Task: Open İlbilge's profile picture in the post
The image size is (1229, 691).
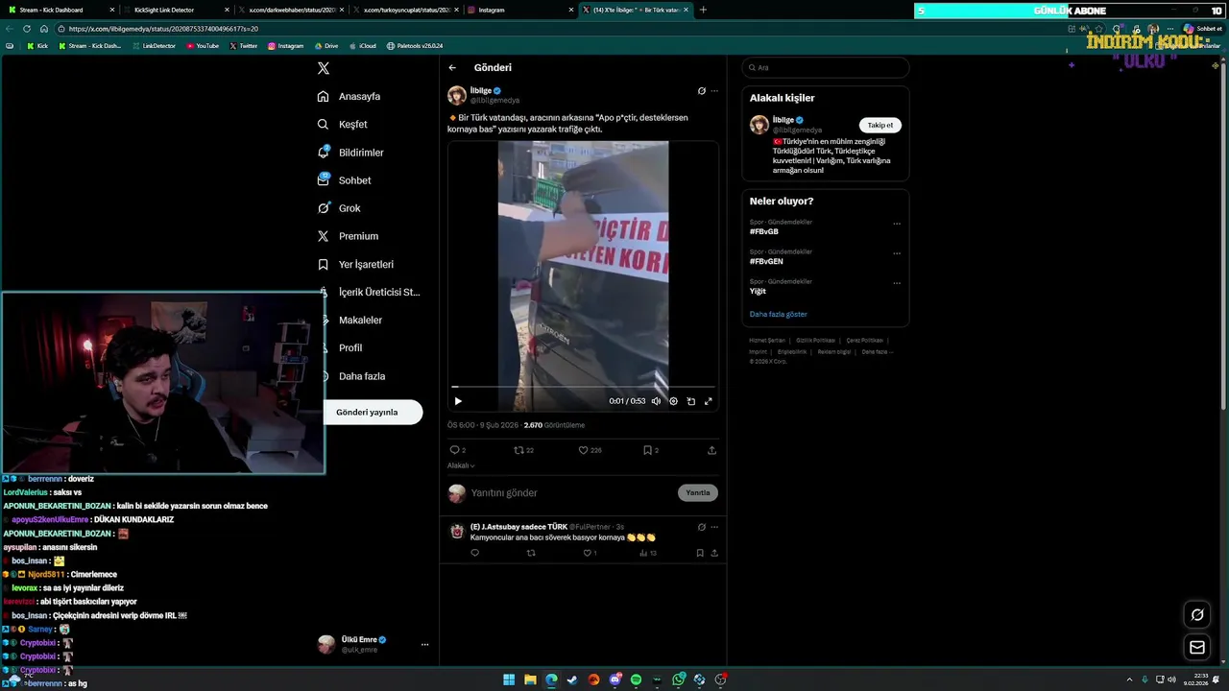Action: (457, 95)
